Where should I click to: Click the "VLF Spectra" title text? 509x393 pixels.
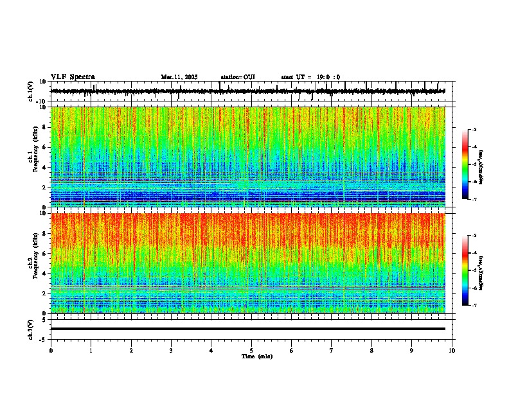(73, 77)
